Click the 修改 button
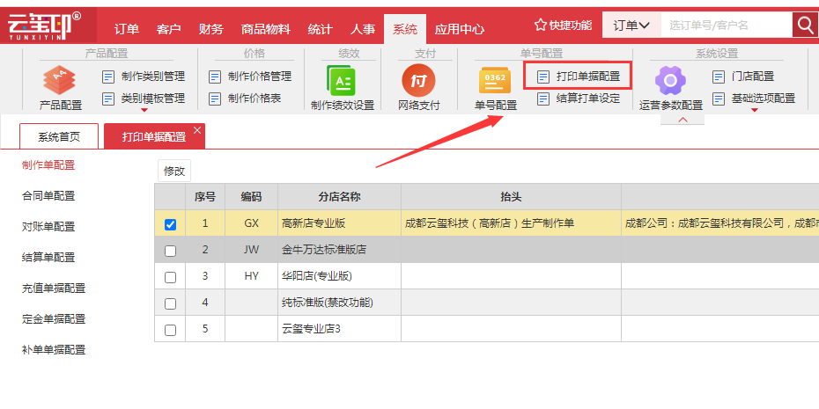 coord(174,171)
